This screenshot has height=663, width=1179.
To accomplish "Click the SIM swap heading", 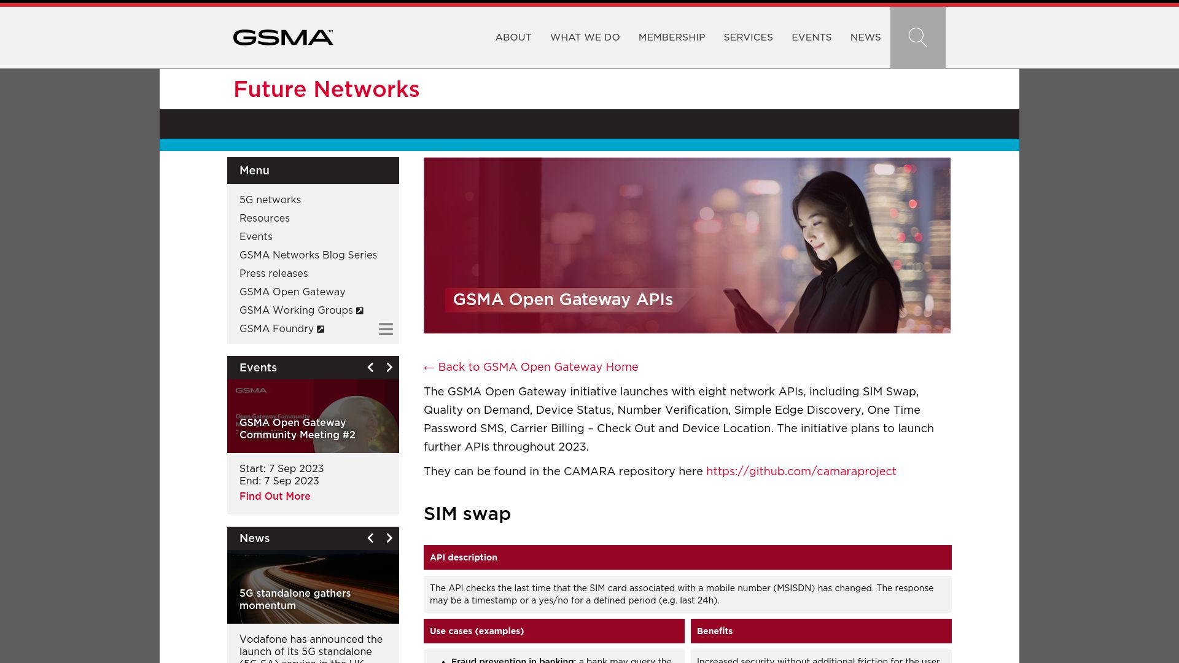I will pos(467,514).
